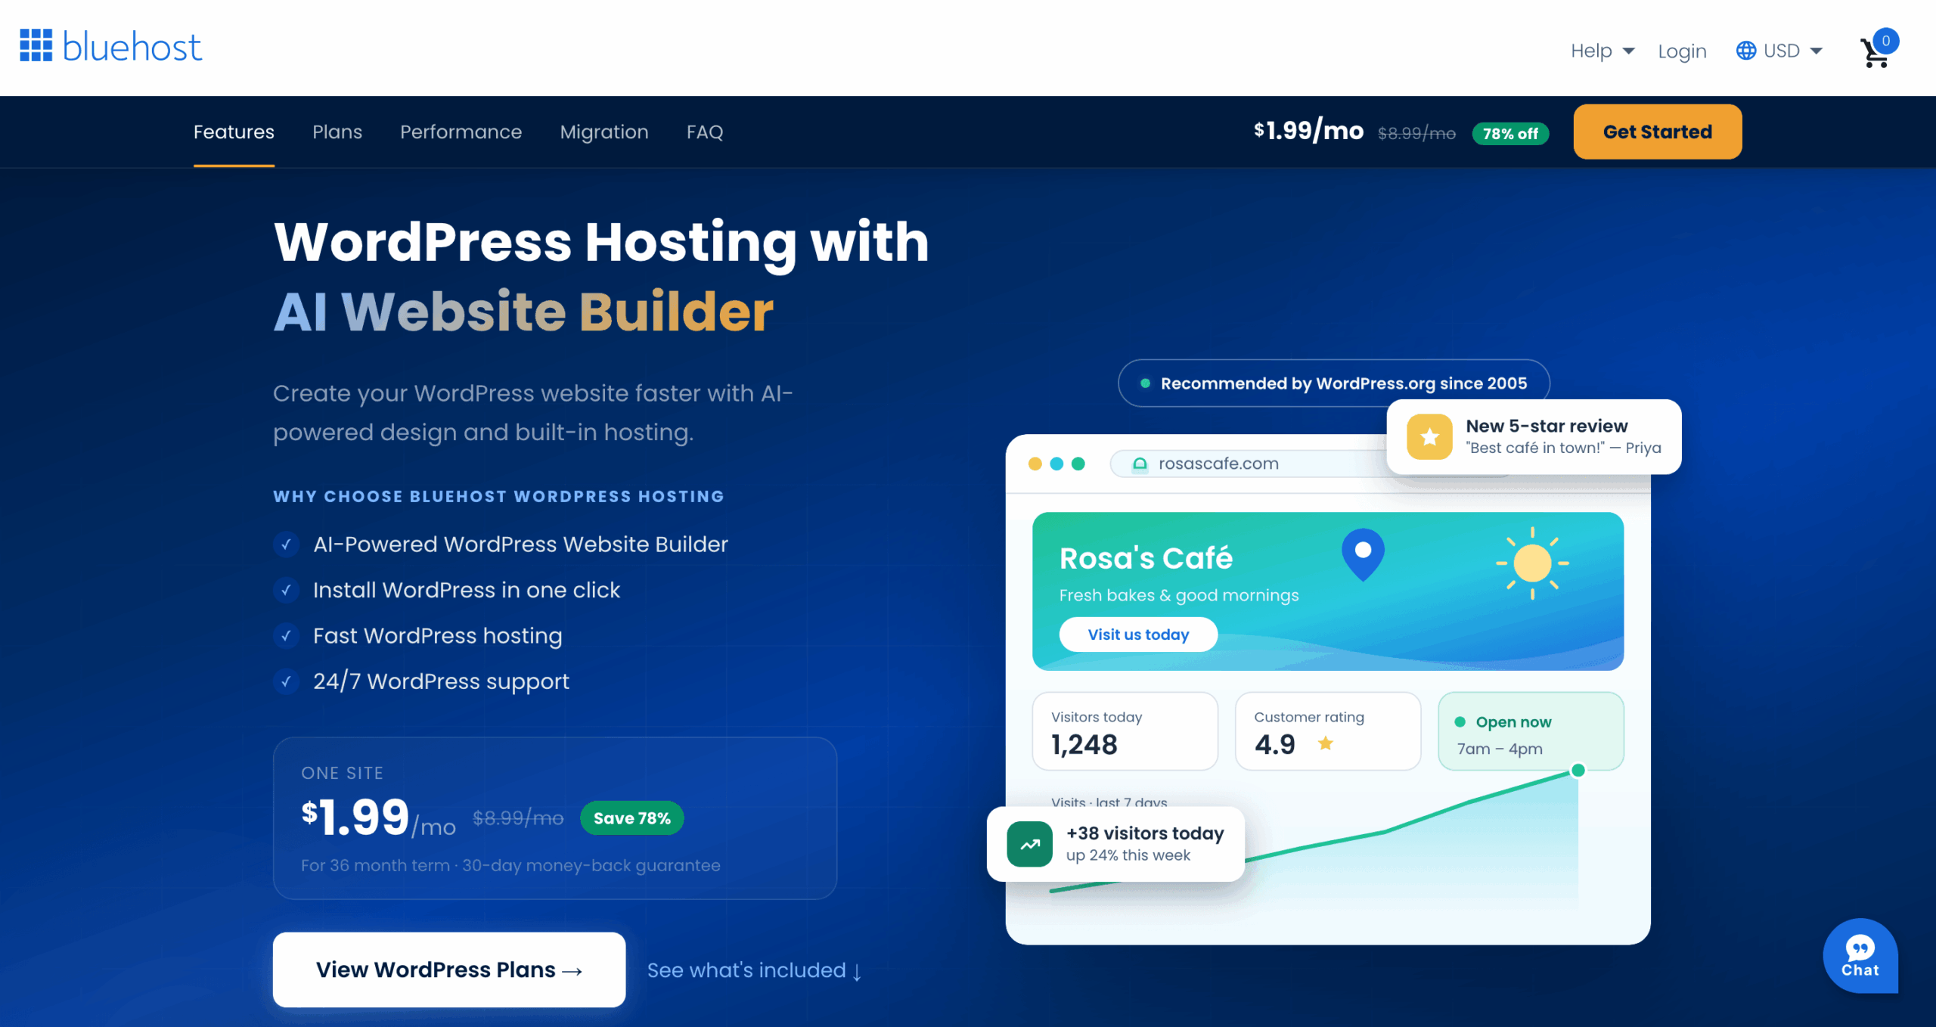Click the New 5-star review notification
This screenshot has height=1027, width=1936.
(1534, 437)
